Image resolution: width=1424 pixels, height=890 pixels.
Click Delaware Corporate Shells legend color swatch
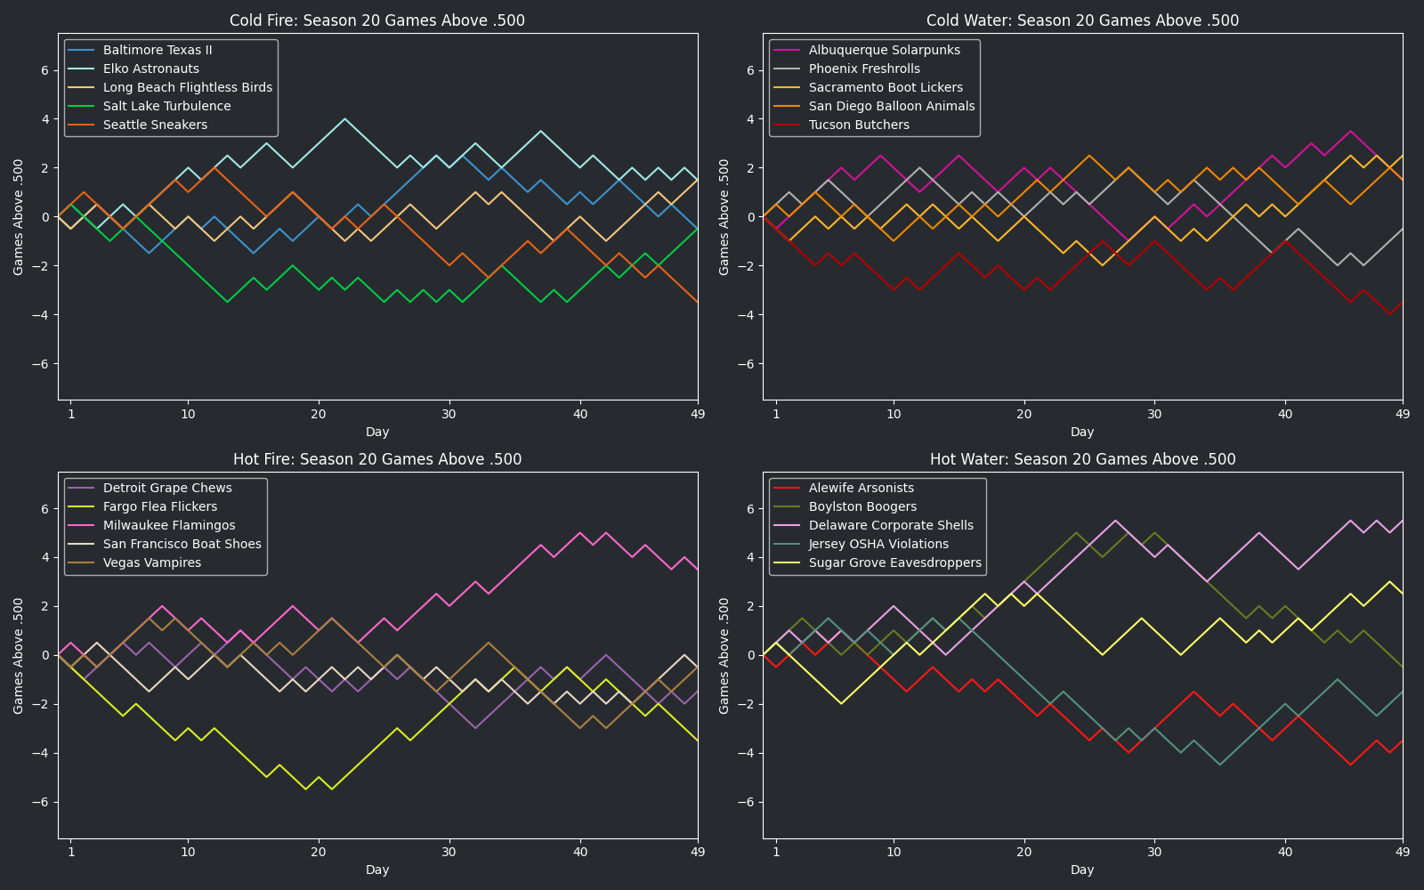tap(789, 525)
